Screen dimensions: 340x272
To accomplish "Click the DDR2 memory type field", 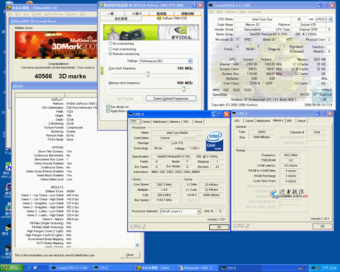I will pos(262,132).
